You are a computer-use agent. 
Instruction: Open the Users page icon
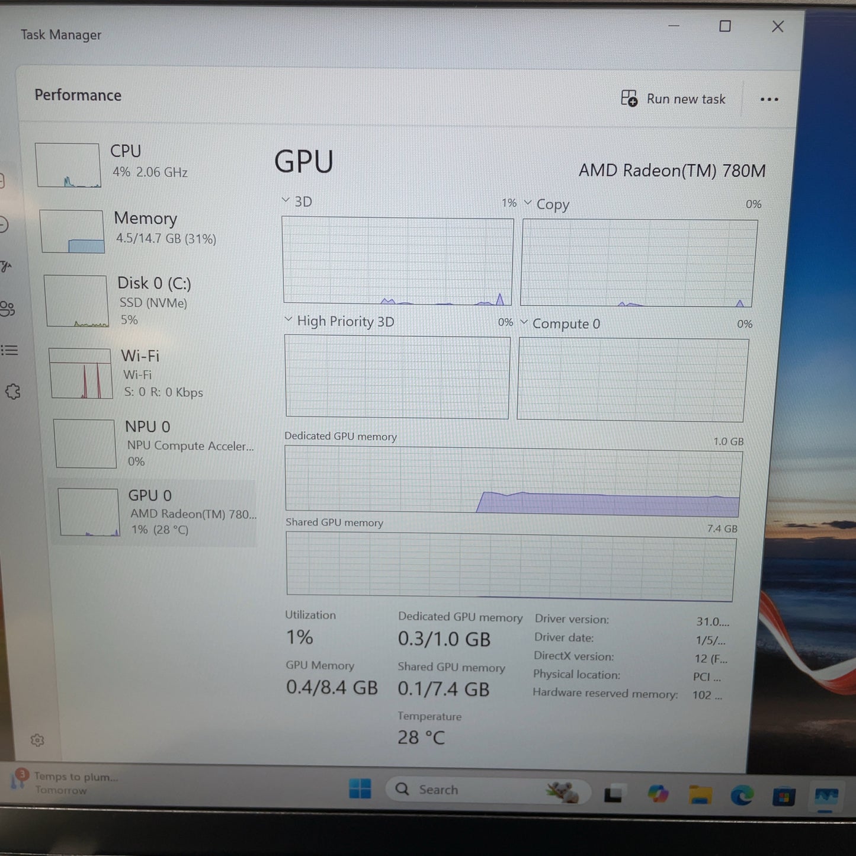point(8,309)
